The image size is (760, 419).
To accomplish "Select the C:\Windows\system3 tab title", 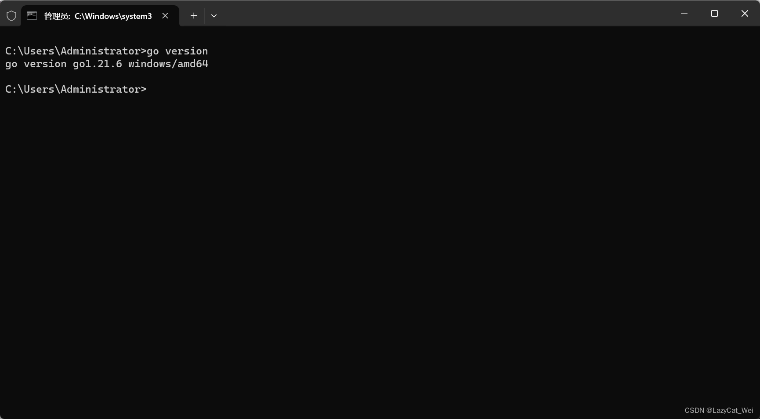I will (x=112, y=16).
